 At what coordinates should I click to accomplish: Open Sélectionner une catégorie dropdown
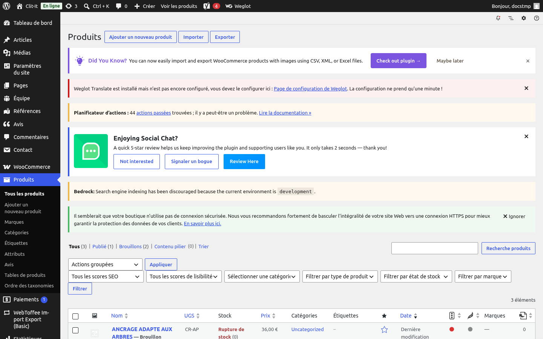tap(262, 276)
